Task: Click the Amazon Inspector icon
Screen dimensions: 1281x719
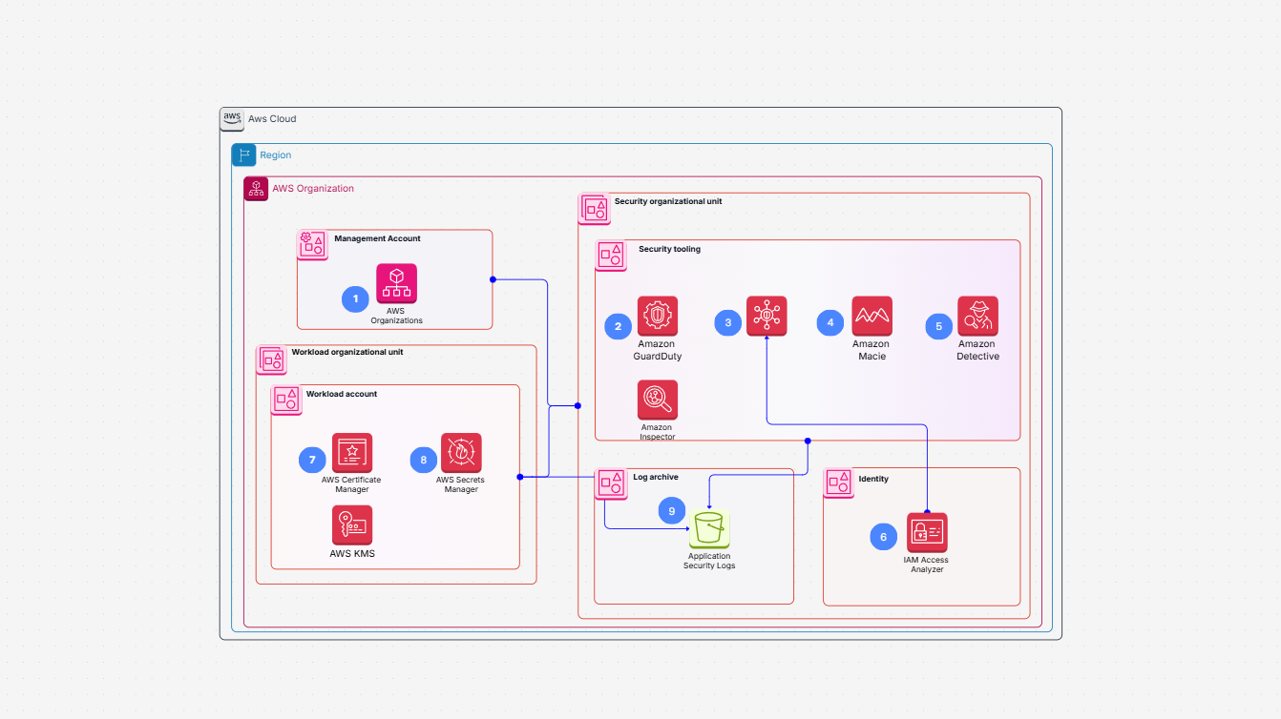Action: tap(658, 401)
